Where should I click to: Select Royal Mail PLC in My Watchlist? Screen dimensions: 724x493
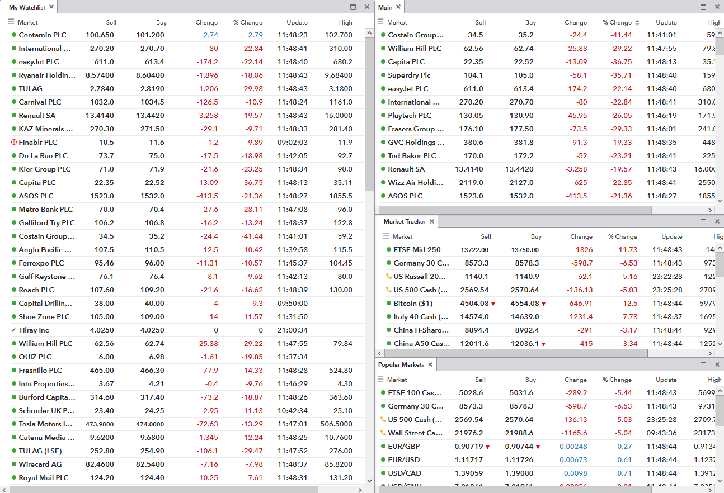click(44, 478)
